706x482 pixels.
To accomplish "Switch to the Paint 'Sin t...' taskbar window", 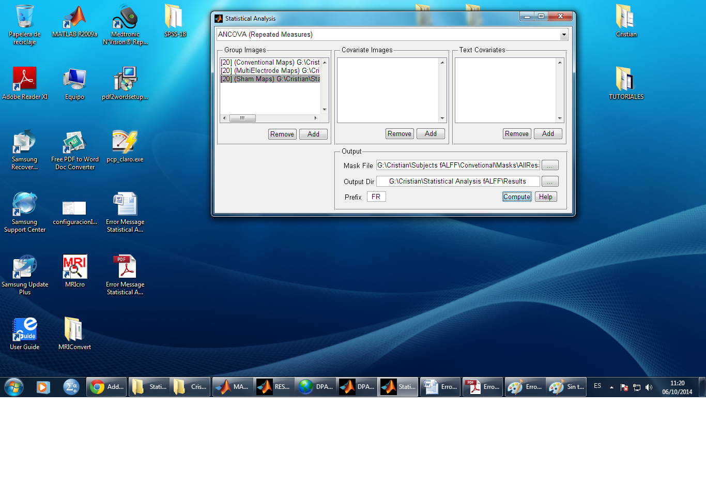I will click(x=566, y=387).
